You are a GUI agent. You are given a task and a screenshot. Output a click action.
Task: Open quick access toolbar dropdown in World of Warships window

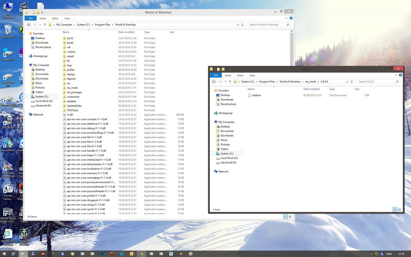pyautogui.click(x=42, y=12)
